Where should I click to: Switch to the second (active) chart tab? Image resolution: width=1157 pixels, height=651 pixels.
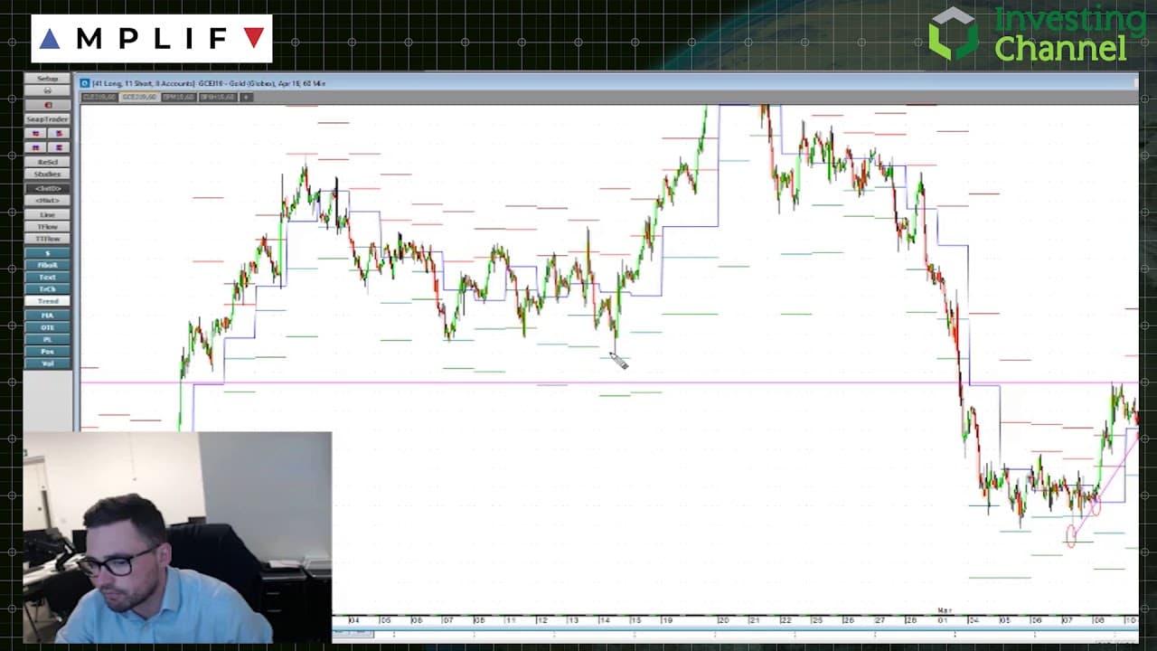click(x=139, y=97)
